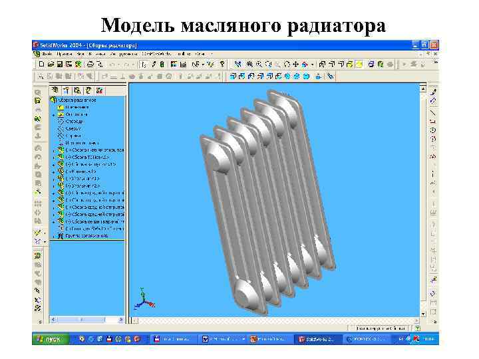
Task: Click the Zoom to Area icon
Action: point(259,64)
